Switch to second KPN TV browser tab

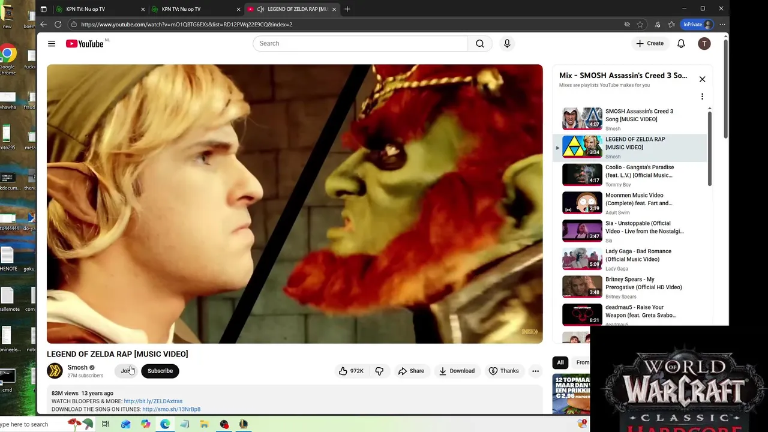click(195, 9)
